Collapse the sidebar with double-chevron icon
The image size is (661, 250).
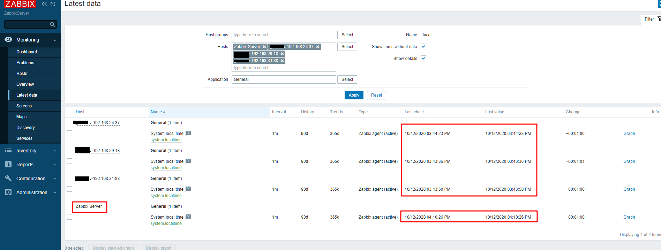click(44, 4)
